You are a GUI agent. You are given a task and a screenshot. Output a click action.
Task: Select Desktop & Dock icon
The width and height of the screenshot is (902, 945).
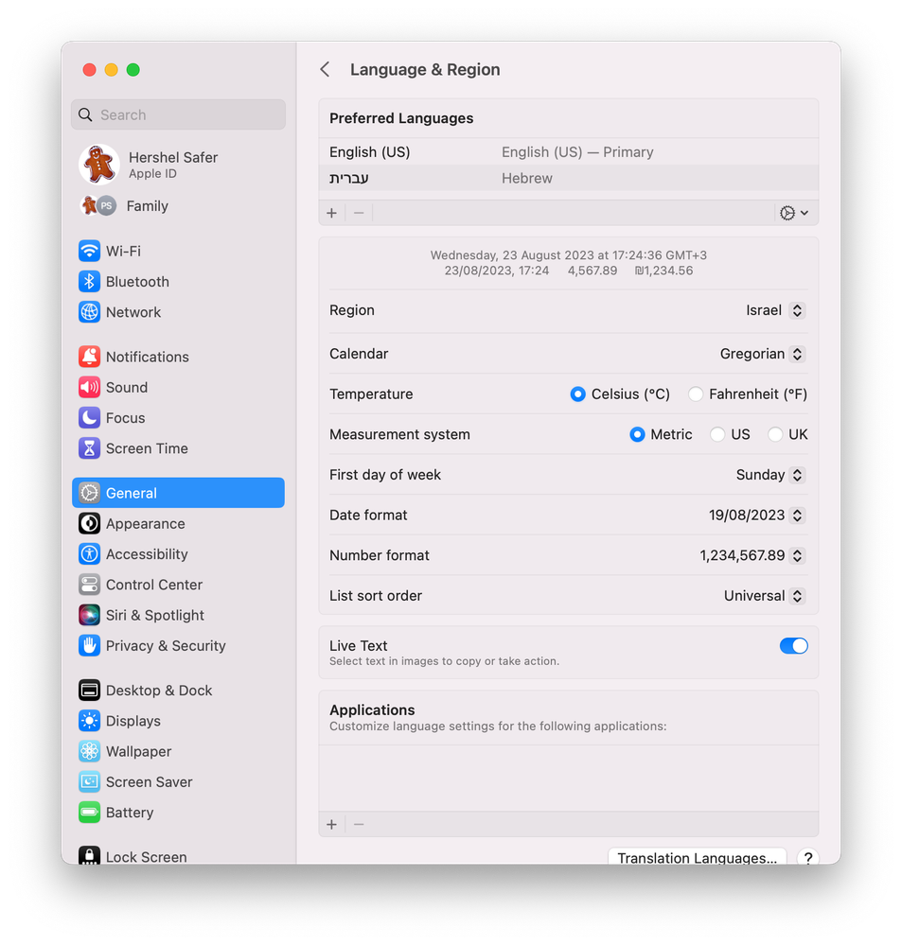tap(89, 690)
